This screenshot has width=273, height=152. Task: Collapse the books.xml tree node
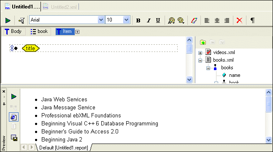[x=200, y=60]
